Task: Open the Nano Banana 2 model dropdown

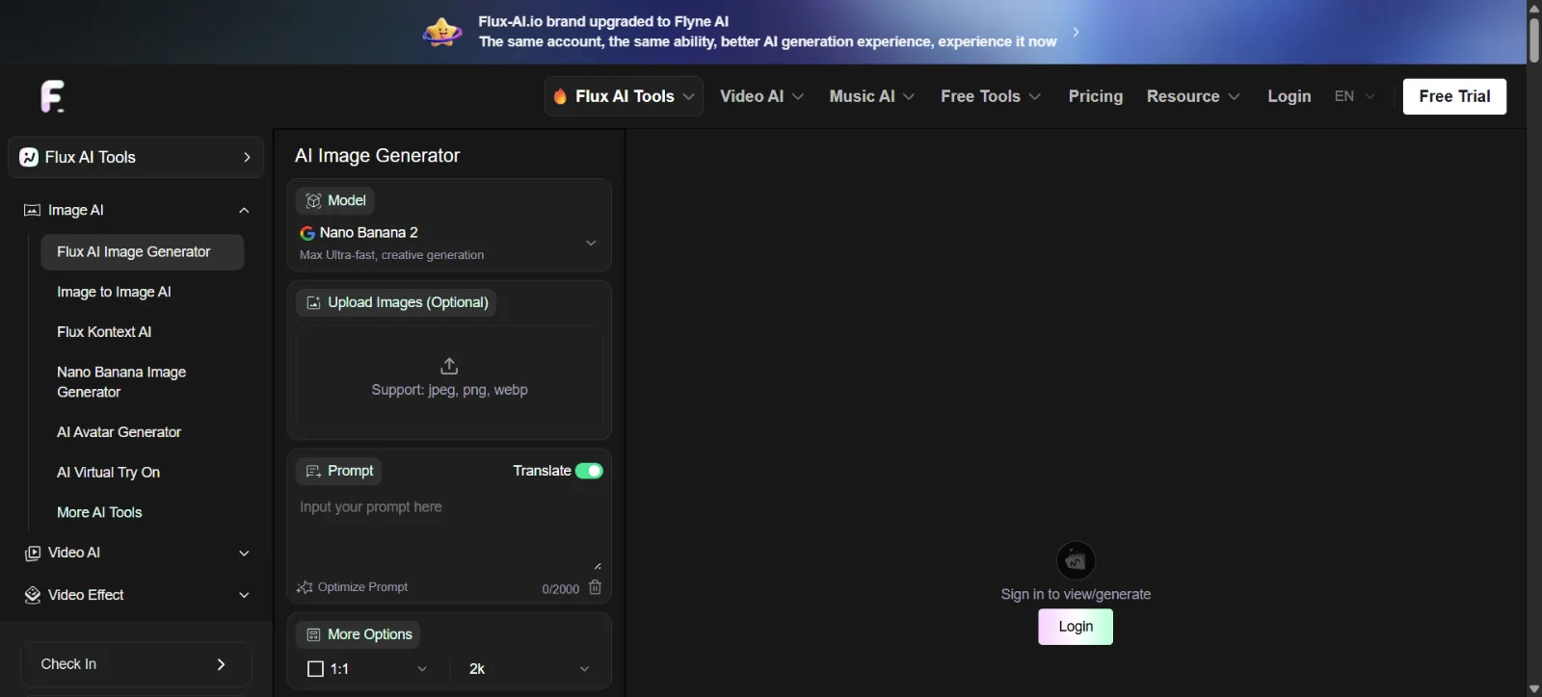Action: (x=449, y=243)
